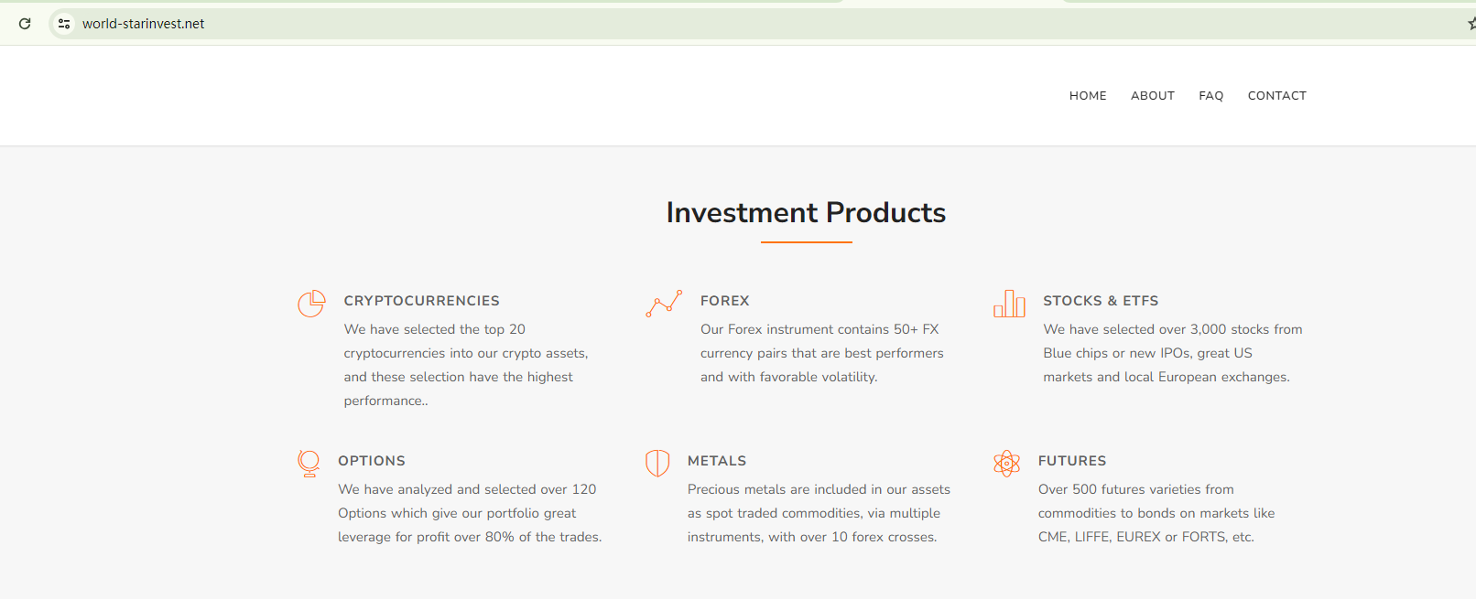Click the Stocks & ETFs bar chart icon

tap(1009, 304)
